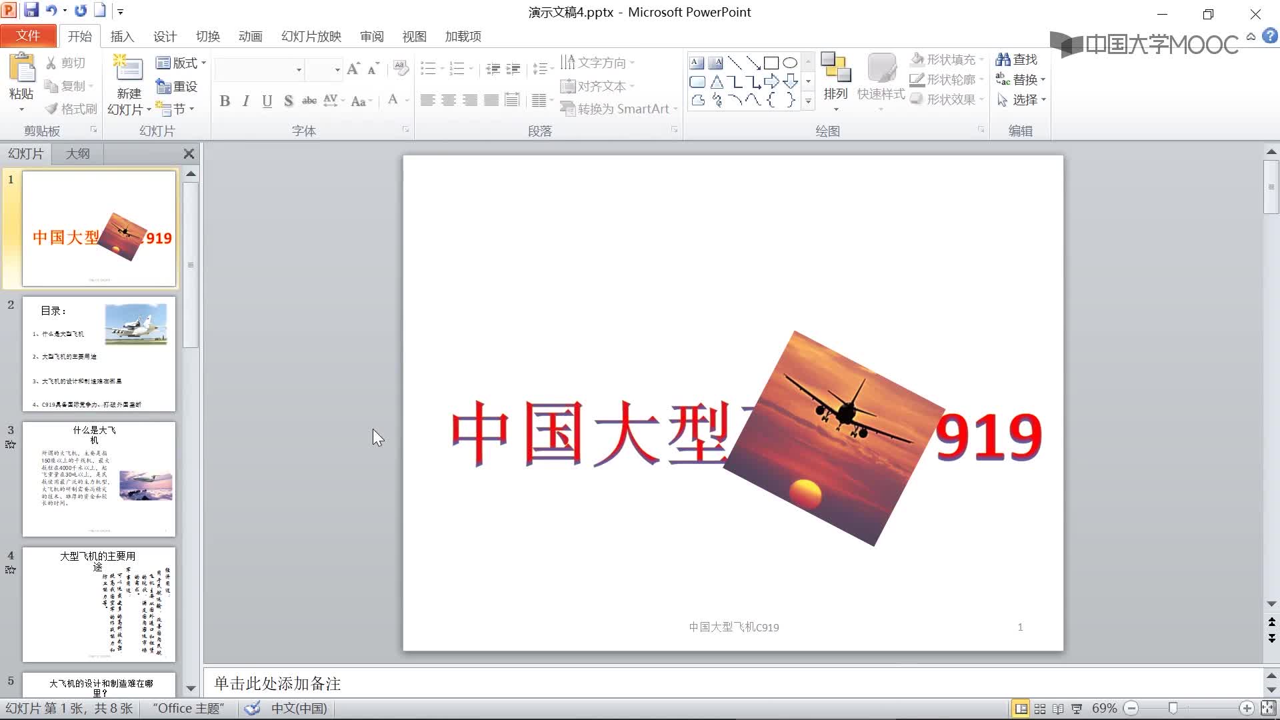
Task: Toggle Center alignment button
Action: 449,101
